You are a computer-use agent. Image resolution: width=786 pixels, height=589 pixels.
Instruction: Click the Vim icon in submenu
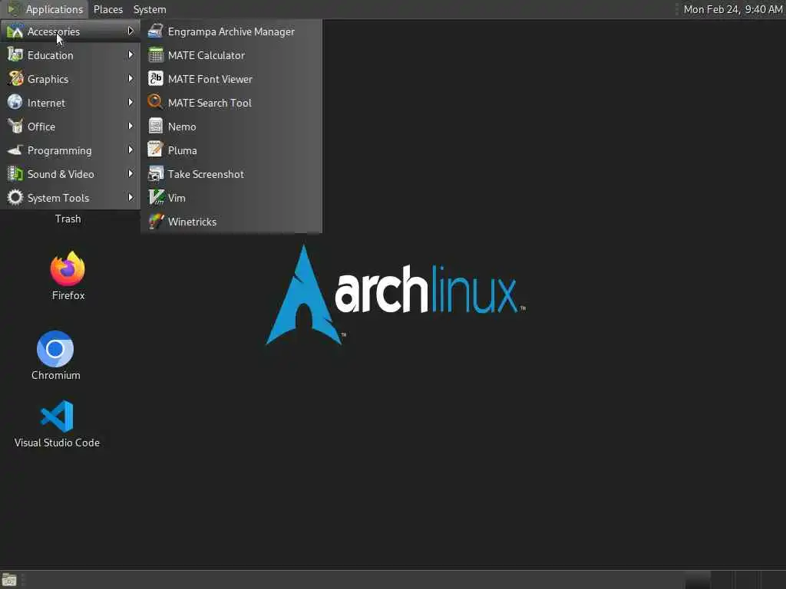(x=156, y=197)
